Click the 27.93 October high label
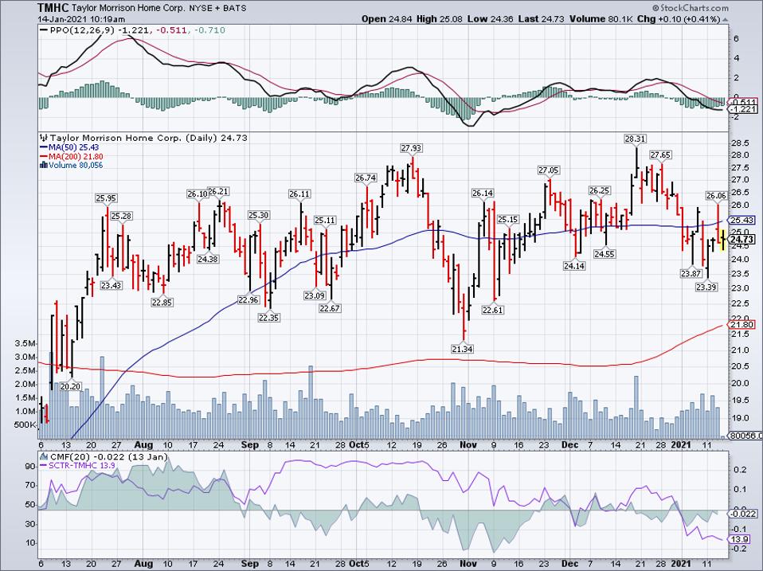 point(411,148)
